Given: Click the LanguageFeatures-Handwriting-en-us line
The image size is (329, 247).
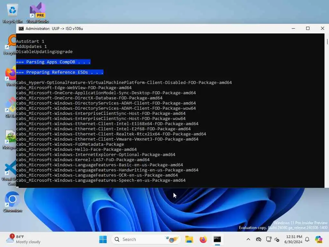Looking at the screenshot, I should pyautogui.click(x=107, y=170).
